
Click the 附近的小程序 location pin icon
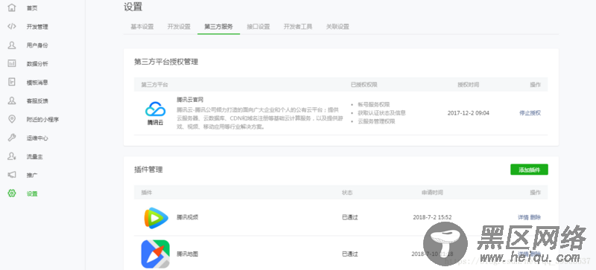point(12,119)
